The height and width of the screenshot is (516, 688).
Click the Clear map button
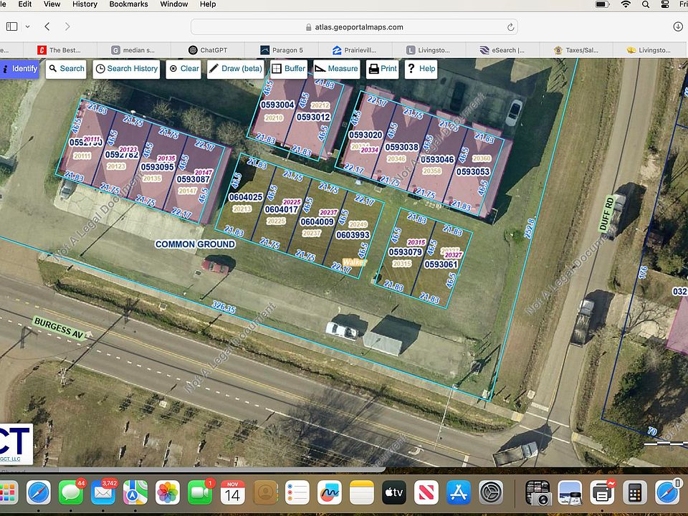(183, 69)
